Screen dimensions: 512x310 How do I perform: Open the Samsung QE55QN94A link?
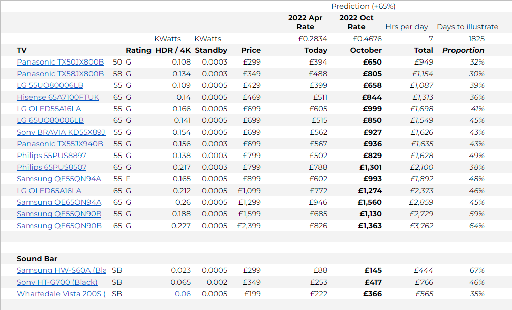pyautogui.click(x=59, y=179)
